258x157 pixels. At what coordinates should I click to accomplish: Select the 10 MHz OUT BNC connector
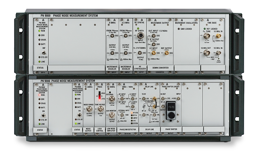[206, 53]
